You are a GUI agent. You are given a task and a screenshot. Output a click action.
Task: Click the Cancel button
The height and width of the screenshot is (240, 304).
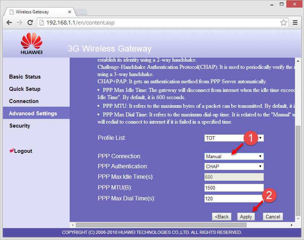tap(273, 217)
